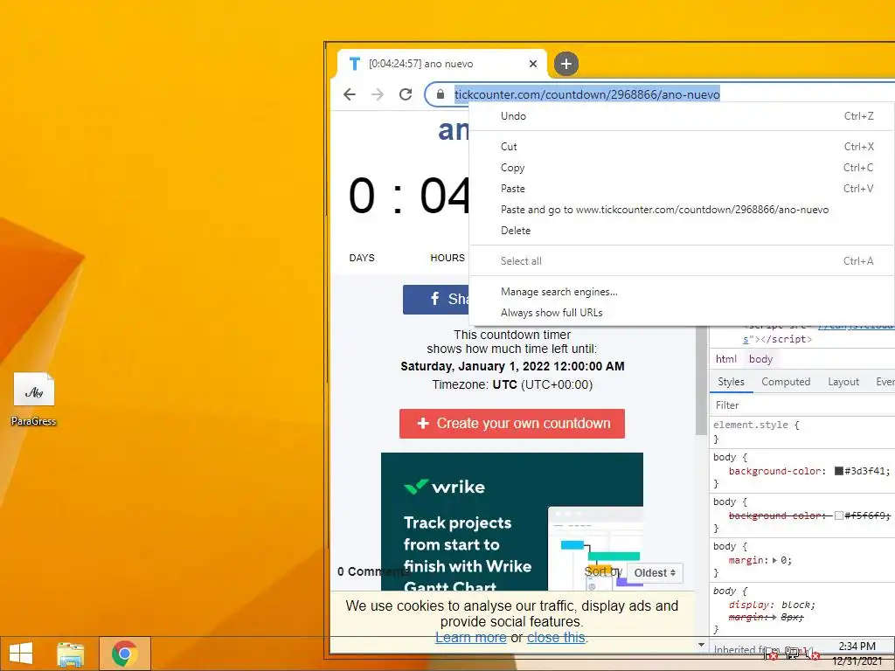Screen dimensions: 895x671
Task: Open File Explorer from the taskbar
Action: [70, 654]
